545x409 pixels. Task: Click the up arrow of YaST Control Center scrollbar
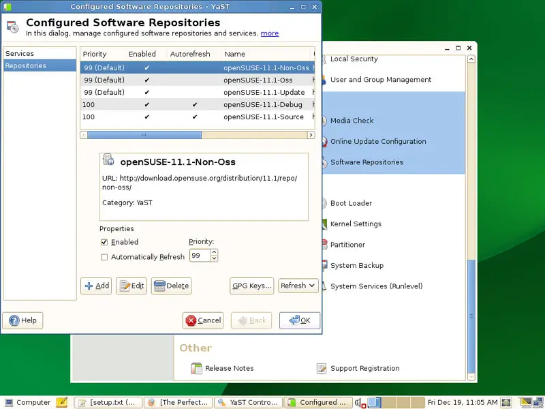coord(471,59)
